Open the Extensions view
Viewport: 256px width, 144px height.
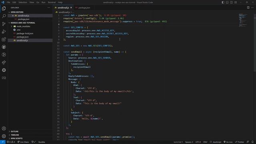[4, 39]
